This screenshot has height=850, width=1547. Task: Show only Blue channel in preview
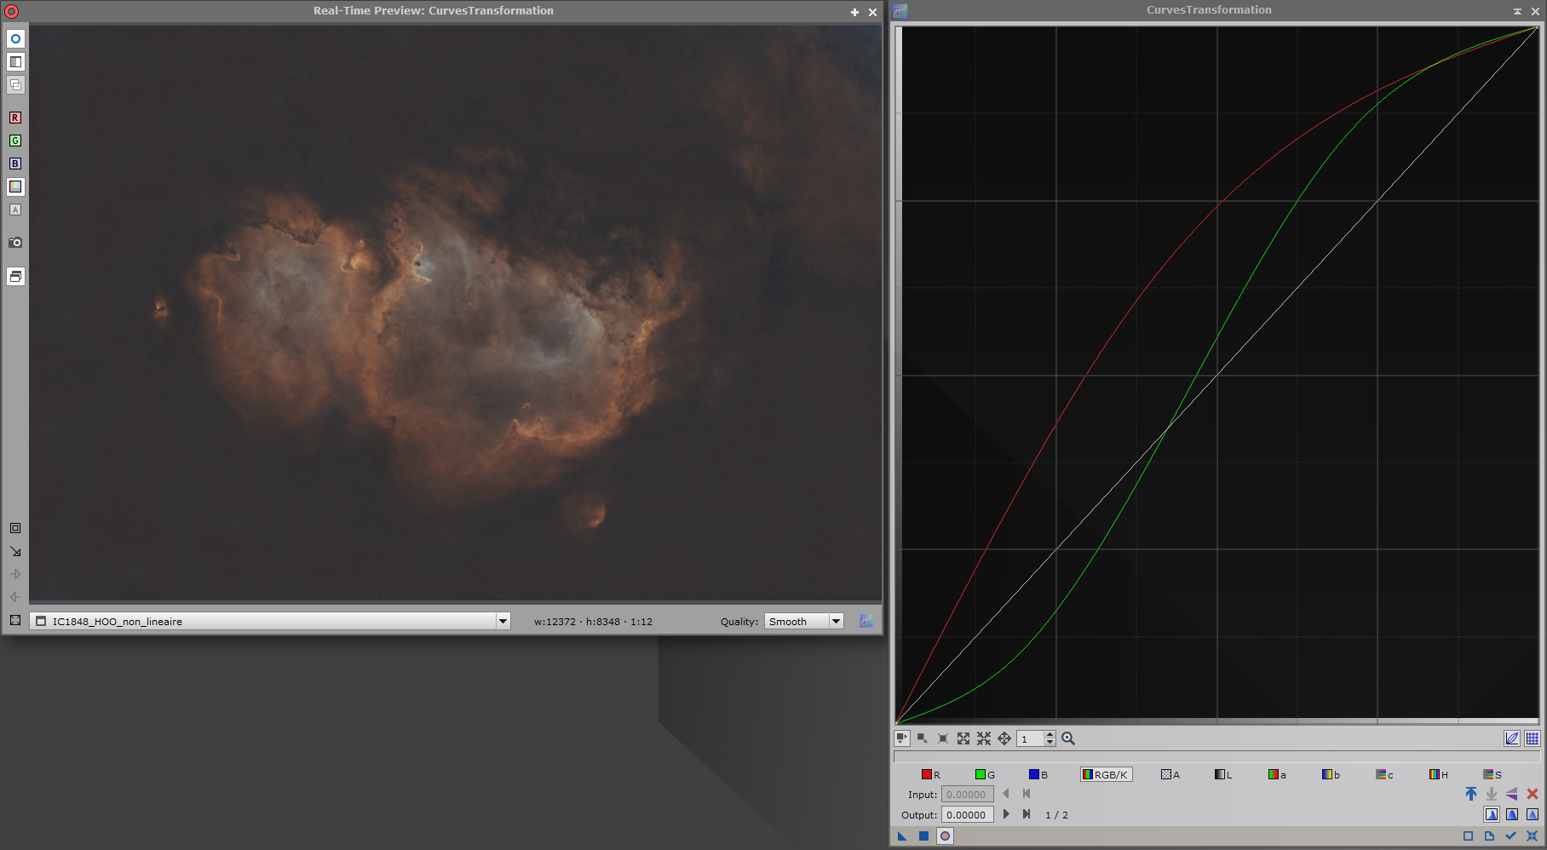pyautogui.click(x=15, y=164)
